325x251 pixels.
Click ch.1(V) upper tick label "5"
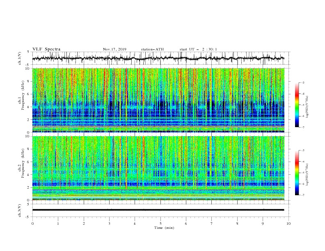point(29,52)
